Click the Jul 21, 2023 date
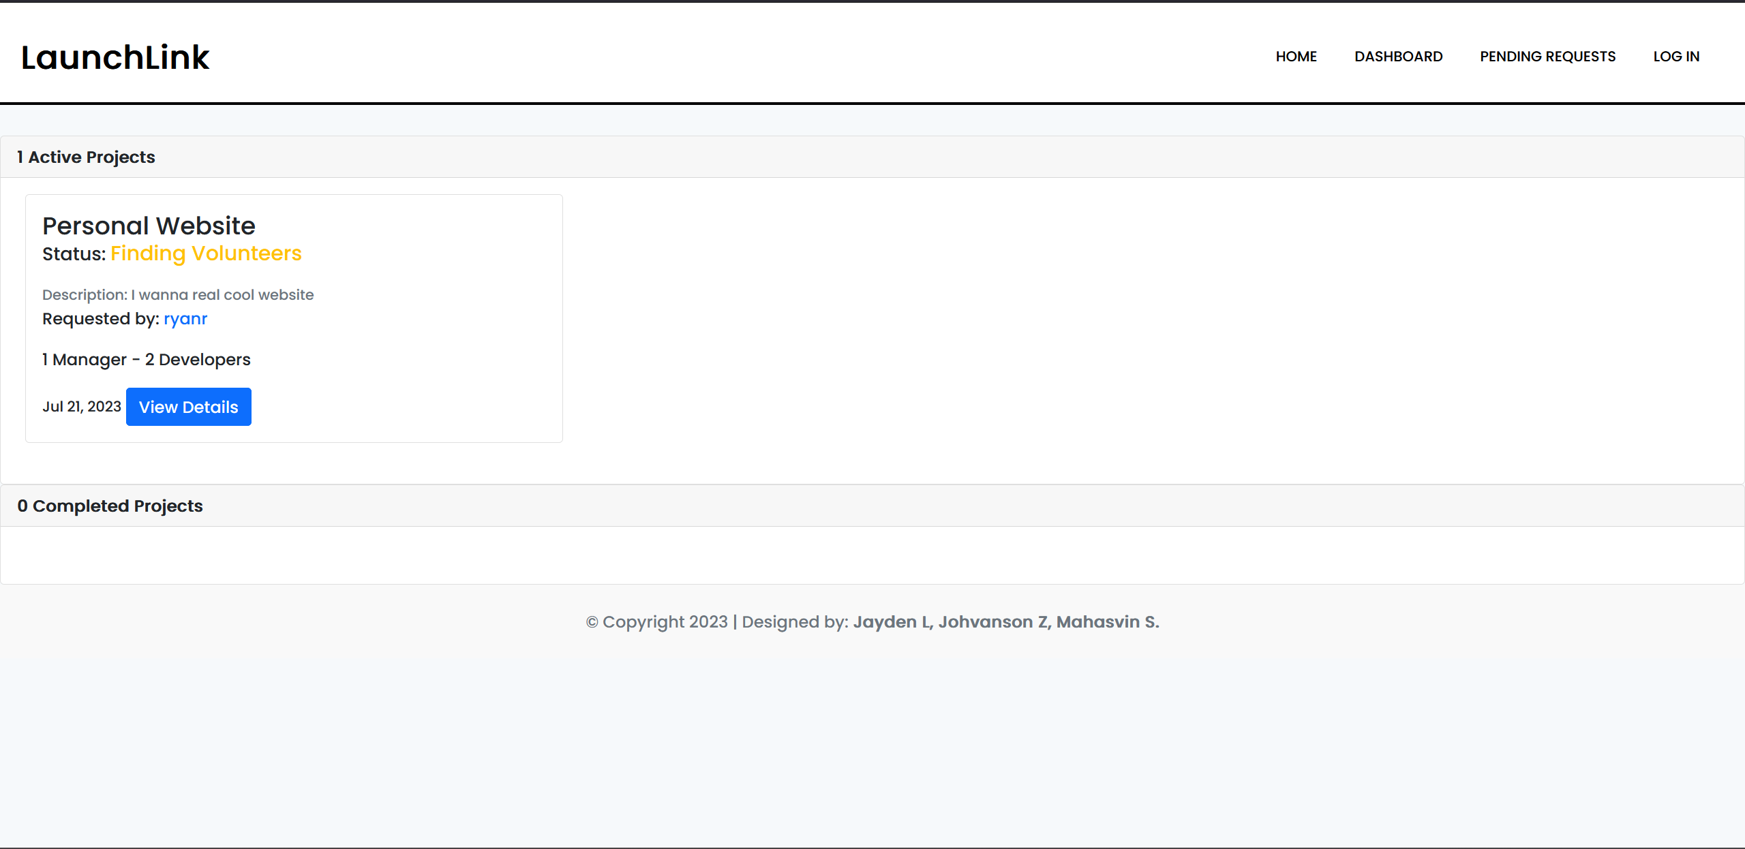This screenshot has width=1745, height=849. [82, 407]
